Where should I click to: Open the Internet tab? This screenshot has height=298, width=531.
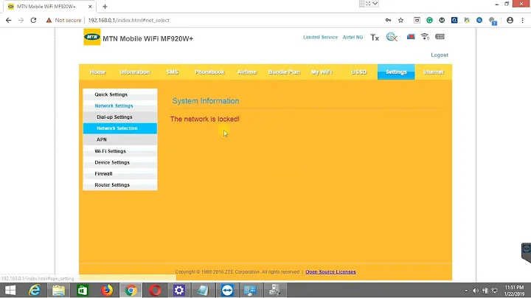433,72
